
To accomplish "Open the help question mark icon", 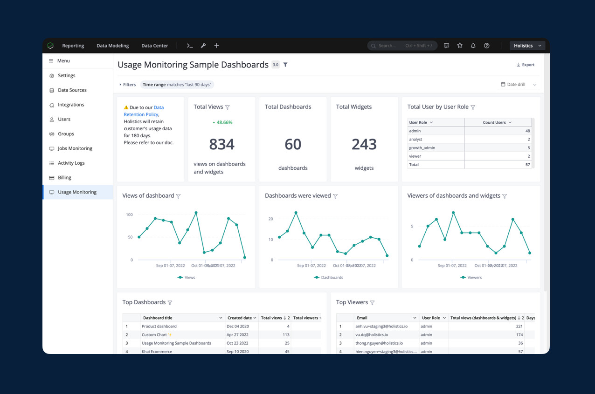I will (487, 46).
